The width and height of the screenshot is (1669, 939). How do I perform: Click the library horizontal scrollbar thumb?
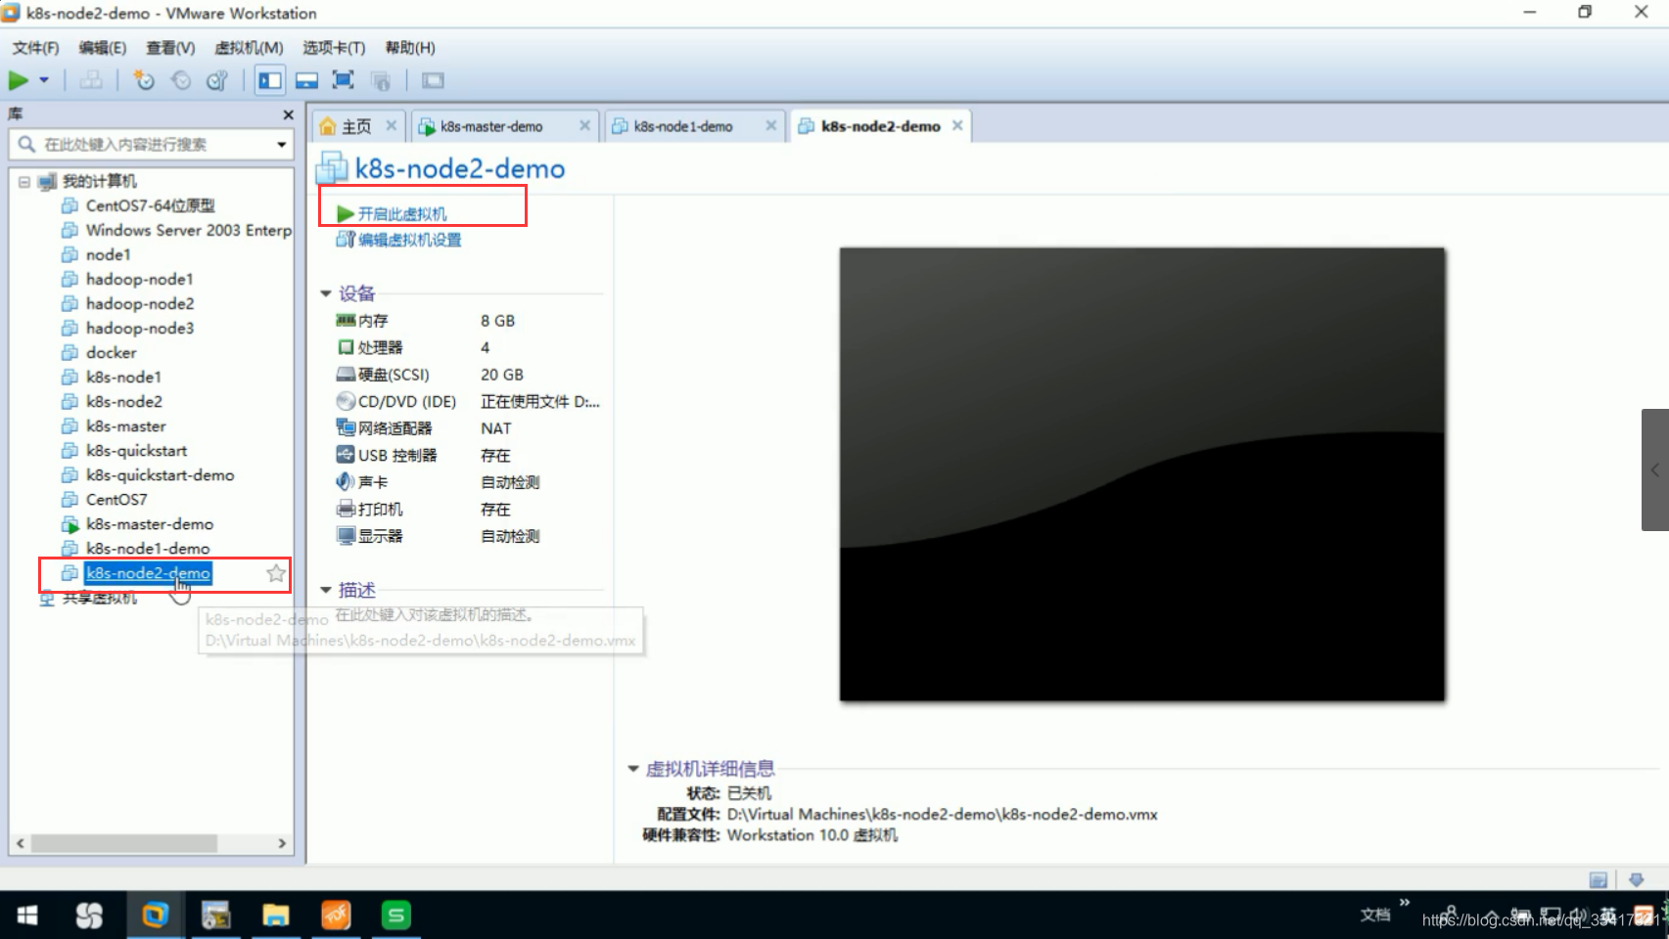pos(123,843)
